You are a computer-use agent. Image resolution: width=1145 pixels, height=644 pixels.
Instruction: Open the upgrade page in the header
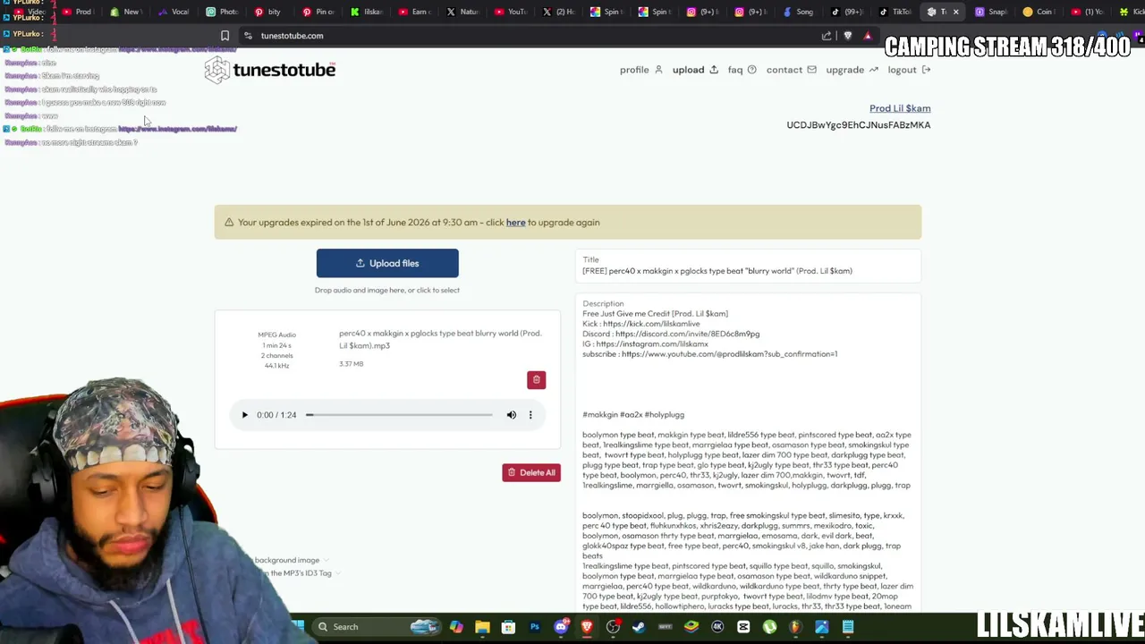(852, 70)
